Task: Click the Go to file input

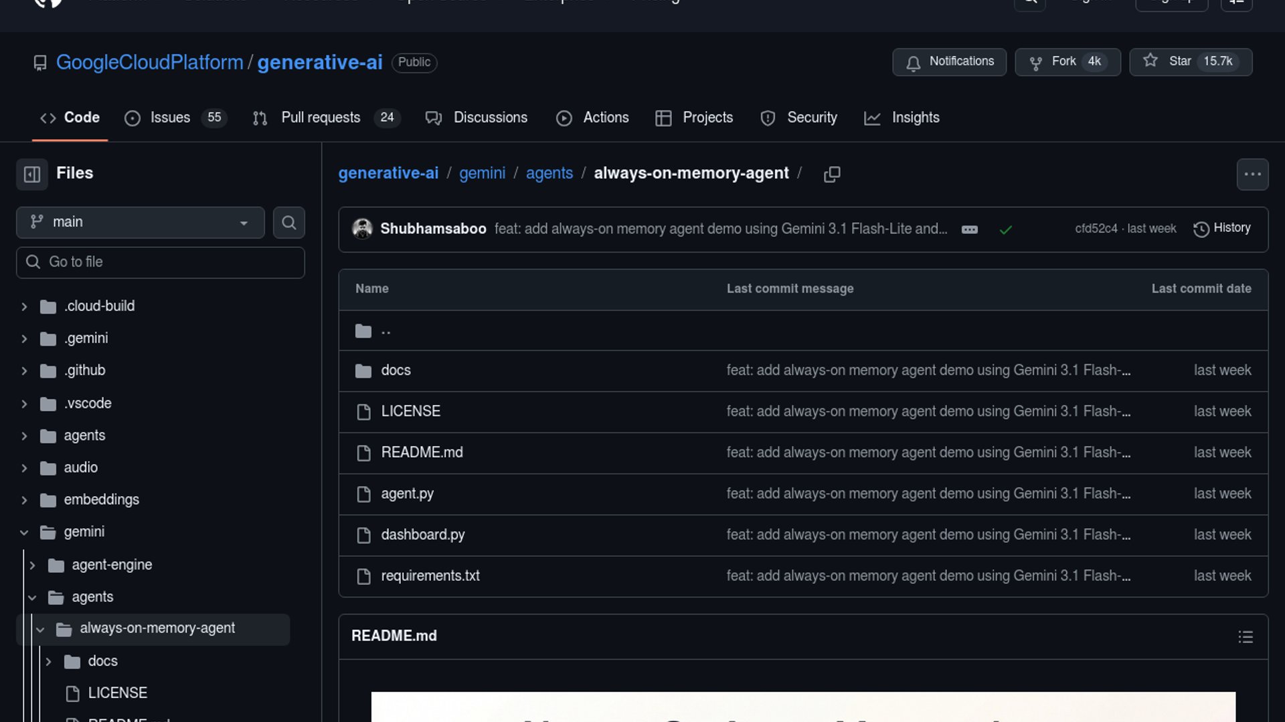Action: (161, 262)
